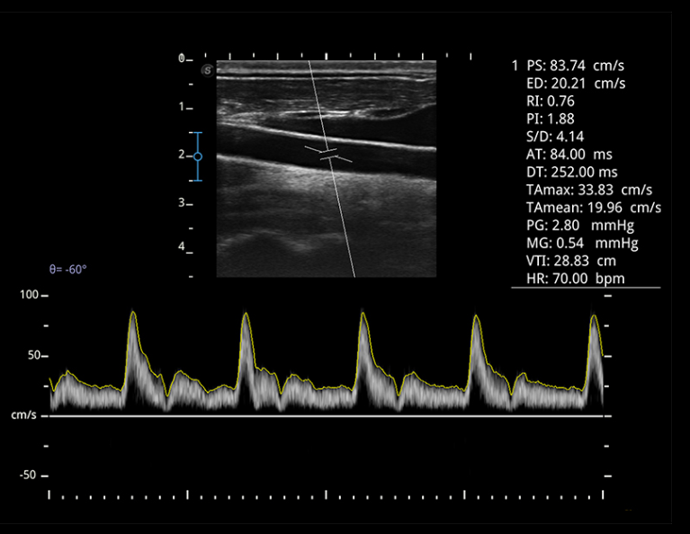Click the AT: 84.00 ms value
Viewport: 690px width, 534px height.
click(x=569, y=155)
